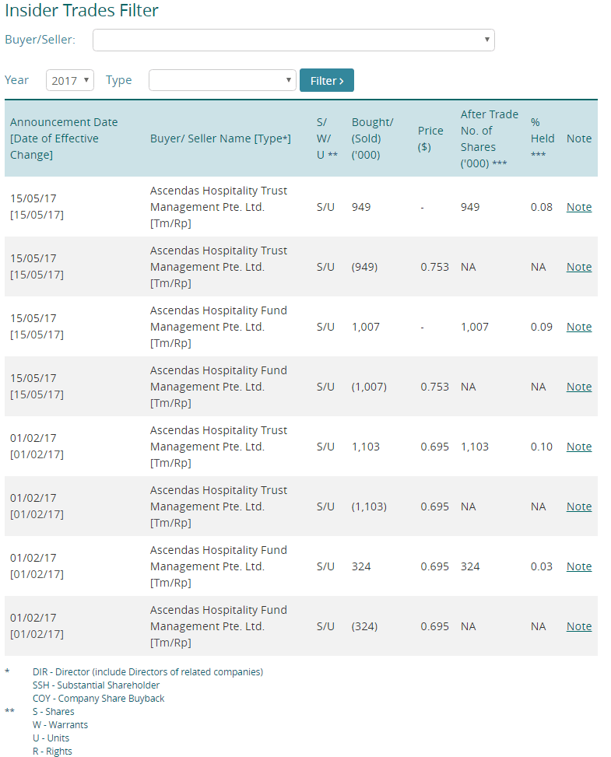611x757 pixels.
Task: Click the W - Warrants footnote
Action: (60, 724)
